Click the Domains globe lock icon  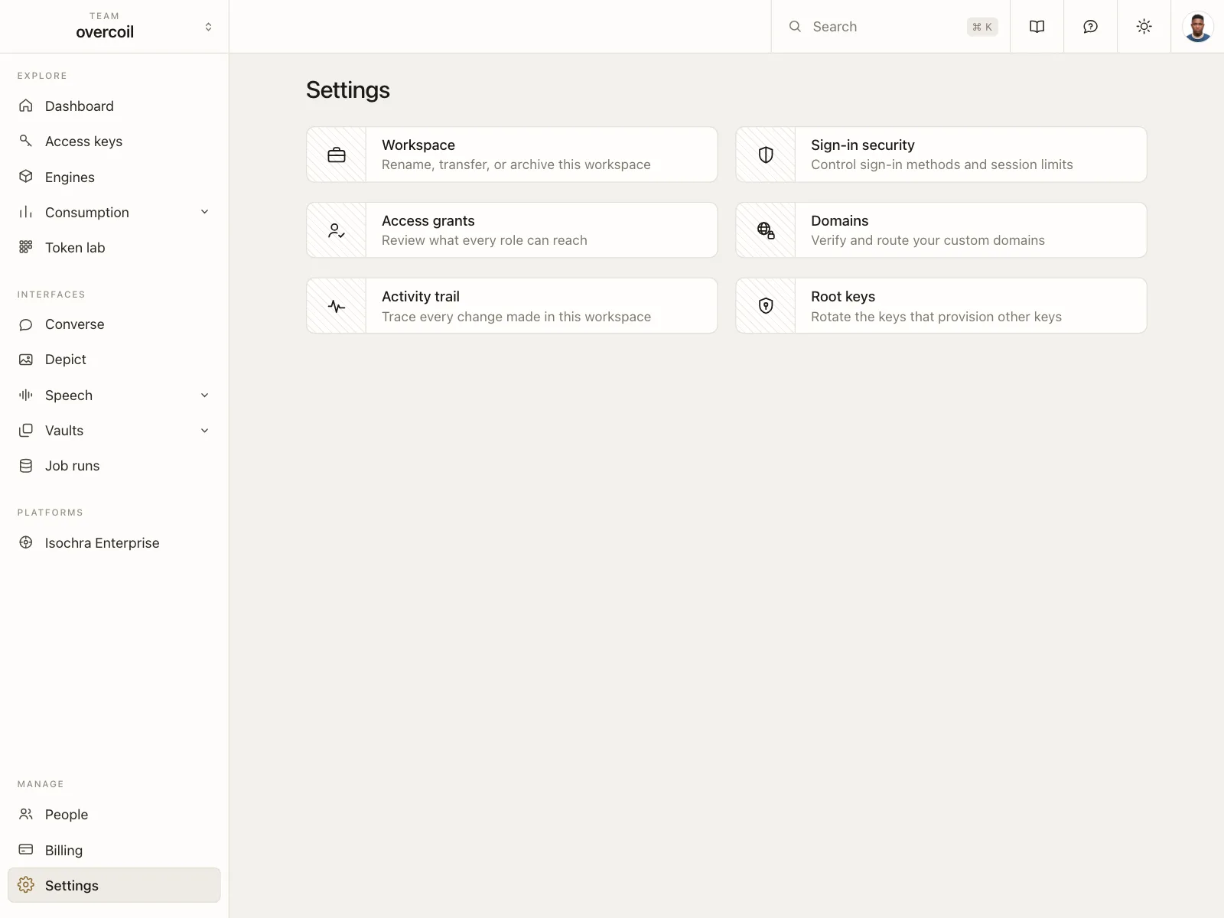point(766,230)
